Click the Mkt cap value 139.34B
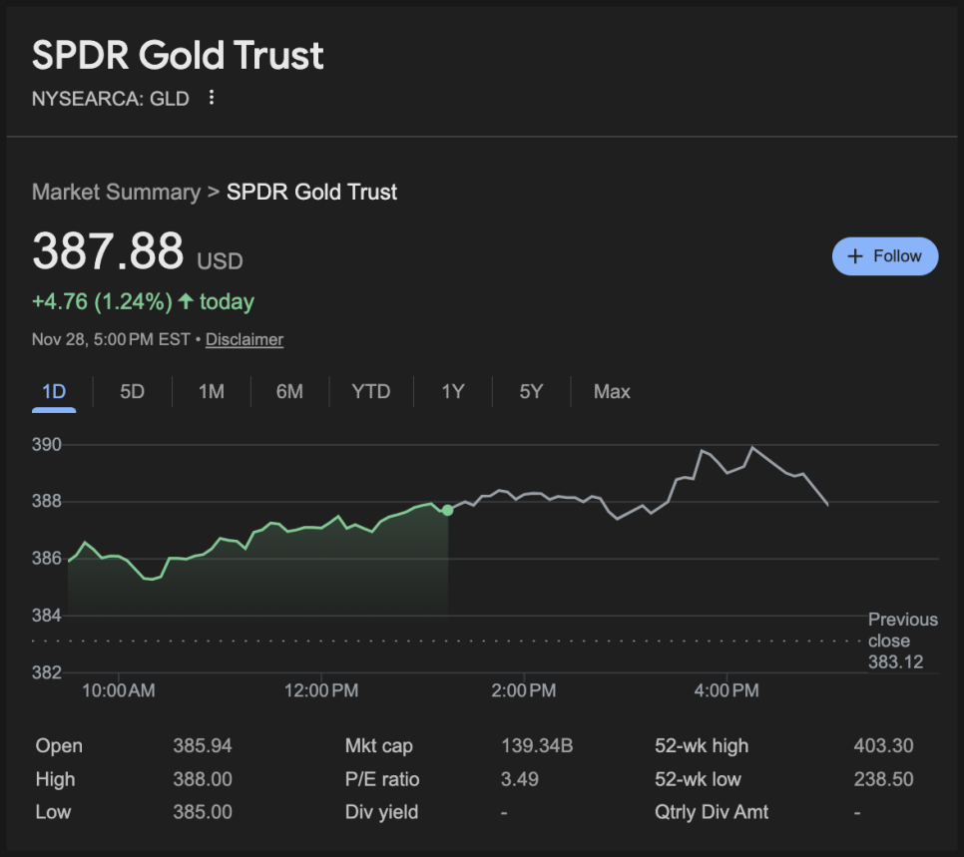The image size is (964, 857). tap(536, 746)
